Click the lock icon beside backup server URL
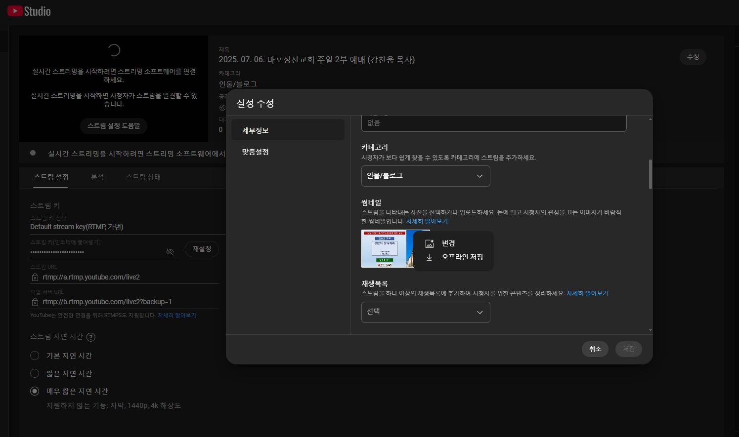 tap(35, 302)
